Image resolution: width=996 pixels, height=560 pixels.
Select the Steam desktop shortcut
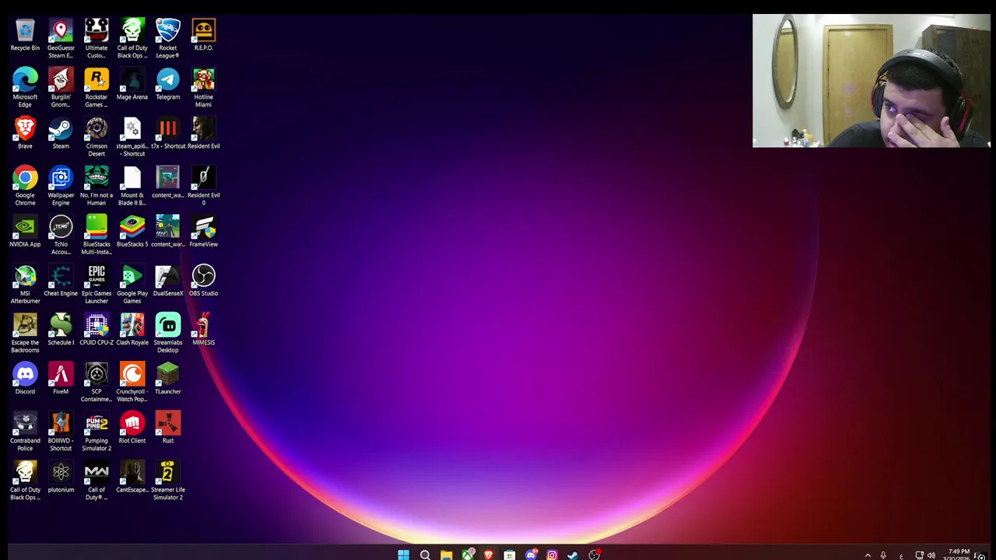coord(61,134)
